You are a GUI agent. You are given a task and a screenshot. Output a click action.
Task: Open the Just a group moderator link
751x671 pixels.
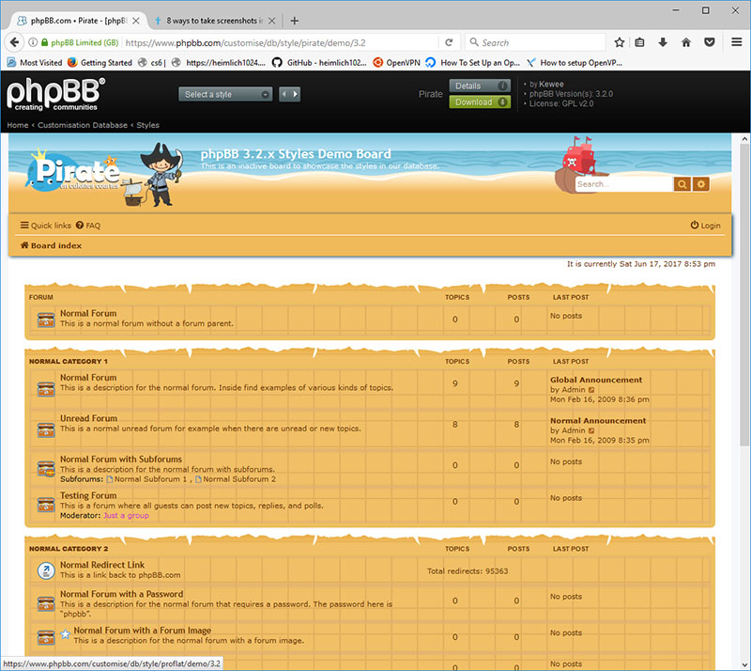(x=126, y=516)
